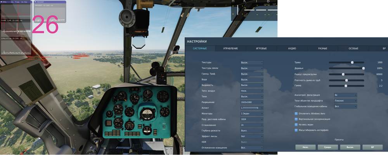Open the Тени quality dropdown
Screen dimensions: 388x155
[252, 97]
